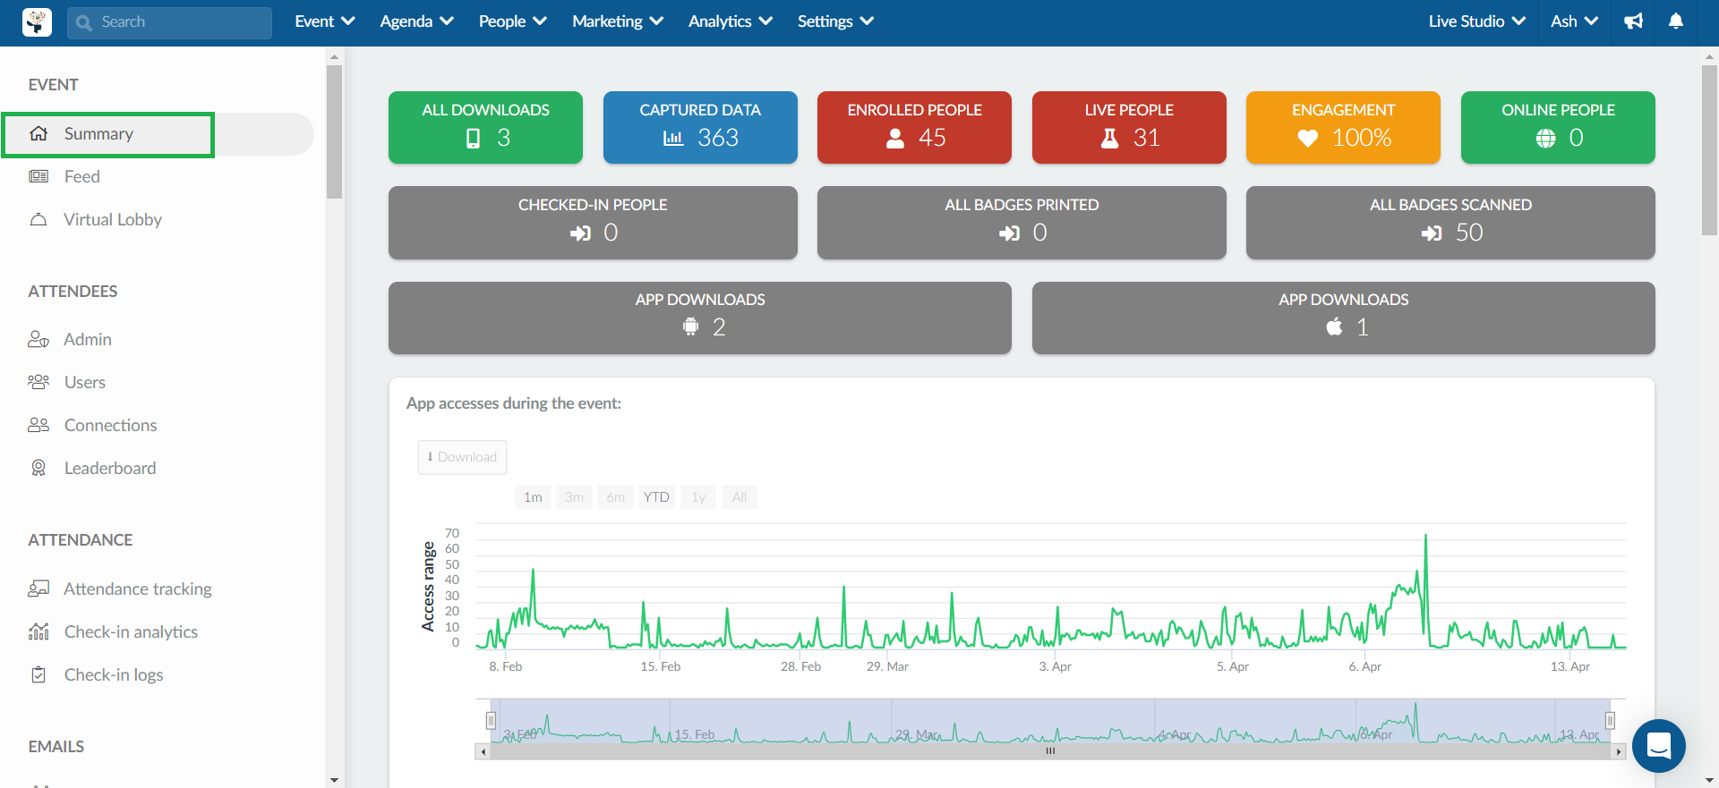
Task: Select the 1y chart range
Action: pyautogui.click(x=698, y=497)
